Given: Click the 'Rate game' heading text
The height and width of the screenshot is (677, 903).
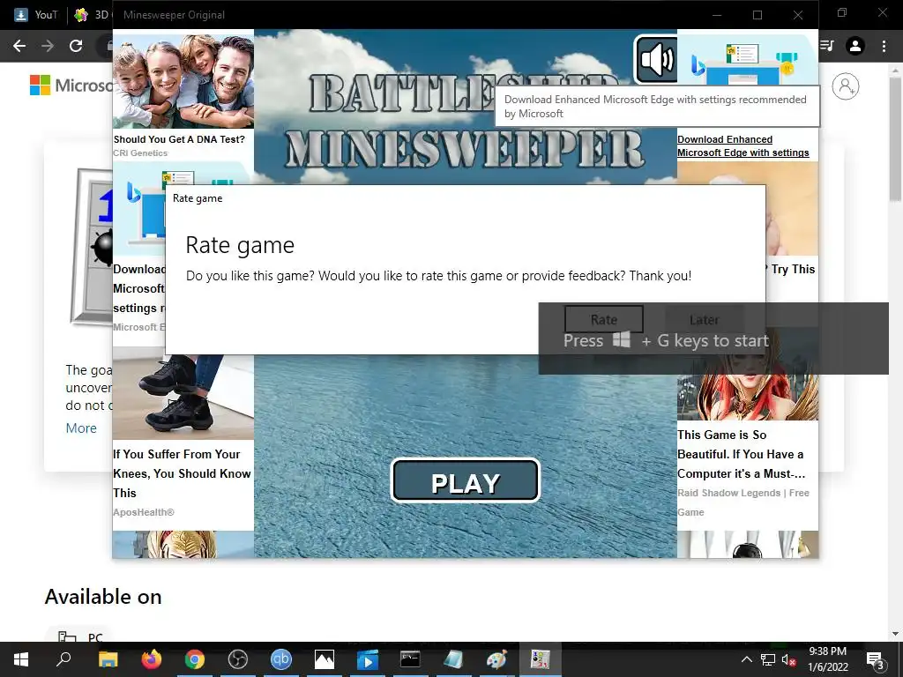Looking at the screenshot, I should tap(240, 245).
